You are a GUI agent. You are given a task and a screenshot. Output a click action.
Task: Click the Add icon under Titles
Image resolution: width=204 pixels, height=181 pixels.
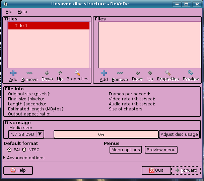pos(13,73)
